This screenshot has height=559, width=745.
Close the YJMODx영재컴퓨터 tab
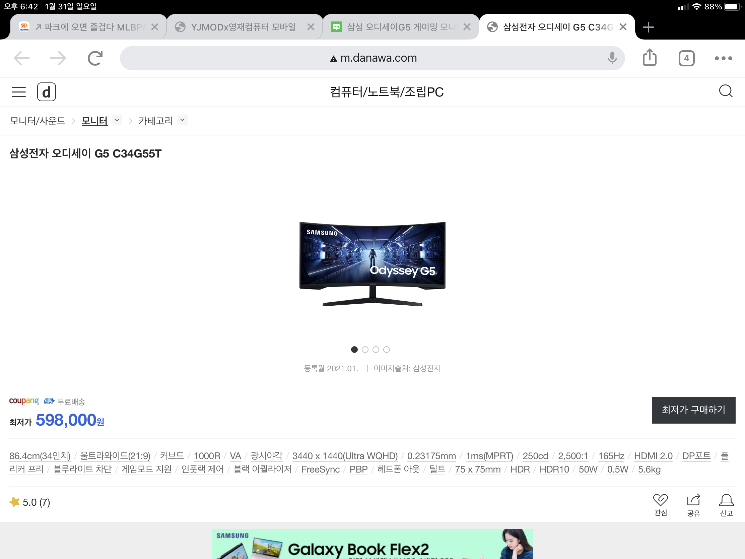311,27
